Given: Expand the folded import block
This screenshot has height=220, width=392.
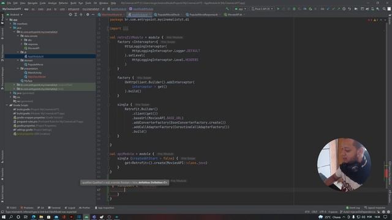Looking at the screenshot, I should (x=126, y=29).
